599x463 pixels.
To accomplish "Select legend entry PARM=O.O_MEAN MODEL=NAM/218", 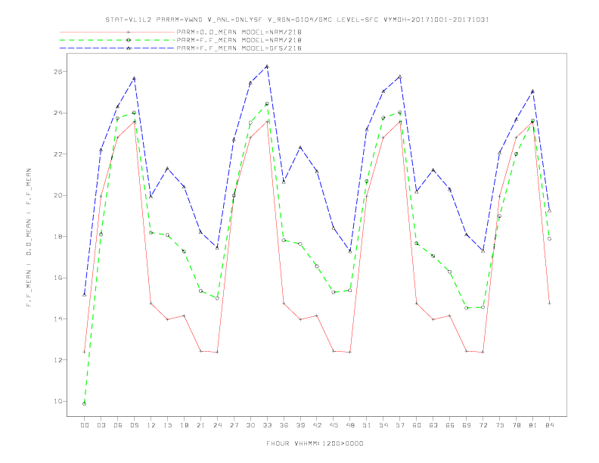I will pyautogui.click(x=239, y=32).
